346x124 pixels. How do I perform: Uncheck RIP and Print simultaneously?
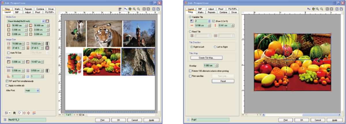point(7,81)
